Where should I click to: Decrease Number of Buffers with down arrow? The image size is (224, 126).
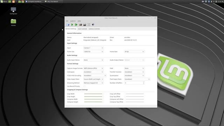tap(143, 84)
